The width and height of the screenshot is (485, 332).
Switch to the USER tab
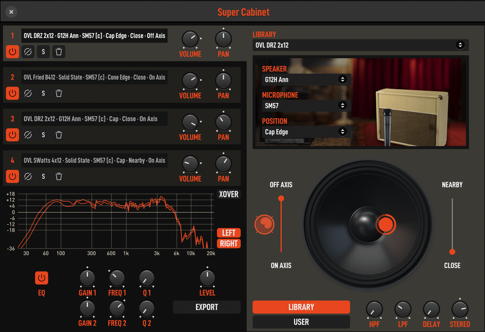(x=301, y=322)
